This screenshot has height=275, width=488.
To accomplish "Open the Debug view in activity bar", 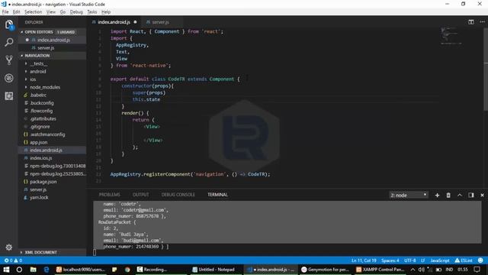I will pyautogui.click(x=9, y=78).
